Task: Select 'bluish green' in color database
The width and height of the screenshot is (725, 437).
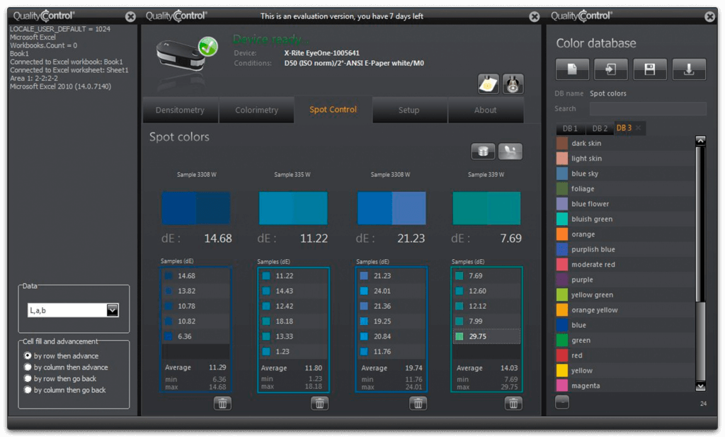Action: [592, 219]
